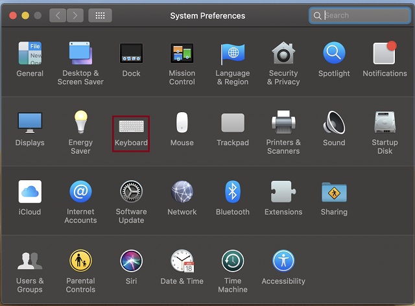Open Bluetooth settings
The image size is (415, 306).
click(x=233, y=198)
